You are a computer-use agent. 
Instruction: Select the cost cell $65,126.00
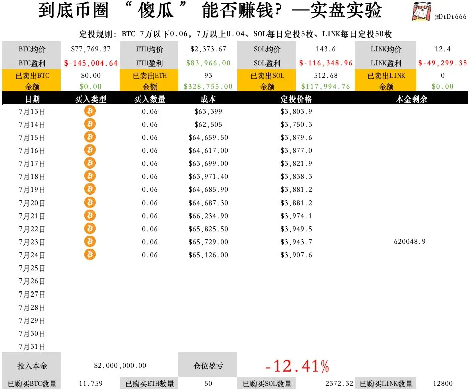tap(208, 255)
